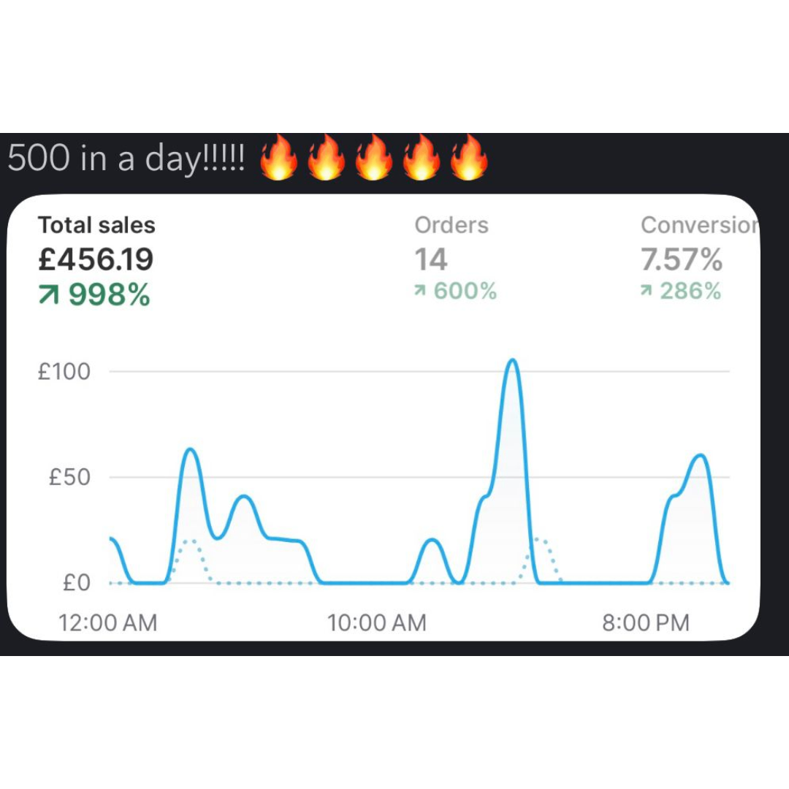Open the Conversion metric tab
This screenshot has height=789, width=789.
click(x=699, y=225)
